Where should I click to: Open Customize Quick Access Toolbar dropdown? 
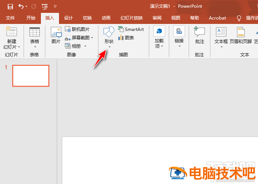click(55, 7)
